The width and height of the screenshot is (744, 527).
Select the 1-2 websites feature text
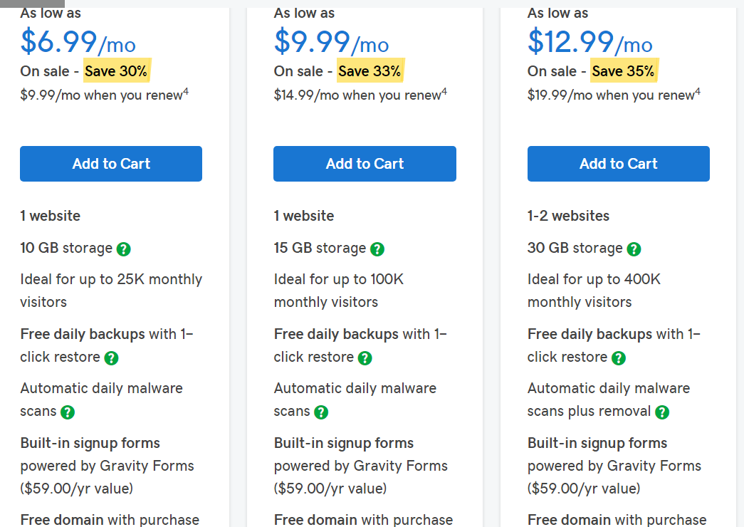pos(568,216)
